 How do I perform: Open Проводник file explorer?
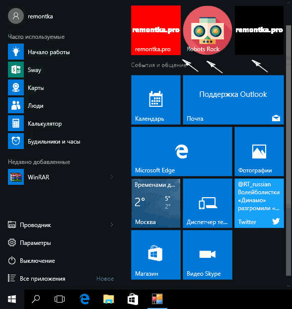pyautogui.click(x=35, y=225)
